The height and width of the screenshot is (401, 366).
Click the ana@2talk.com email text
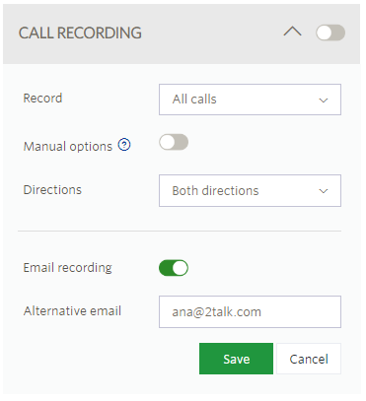[216, 312]
